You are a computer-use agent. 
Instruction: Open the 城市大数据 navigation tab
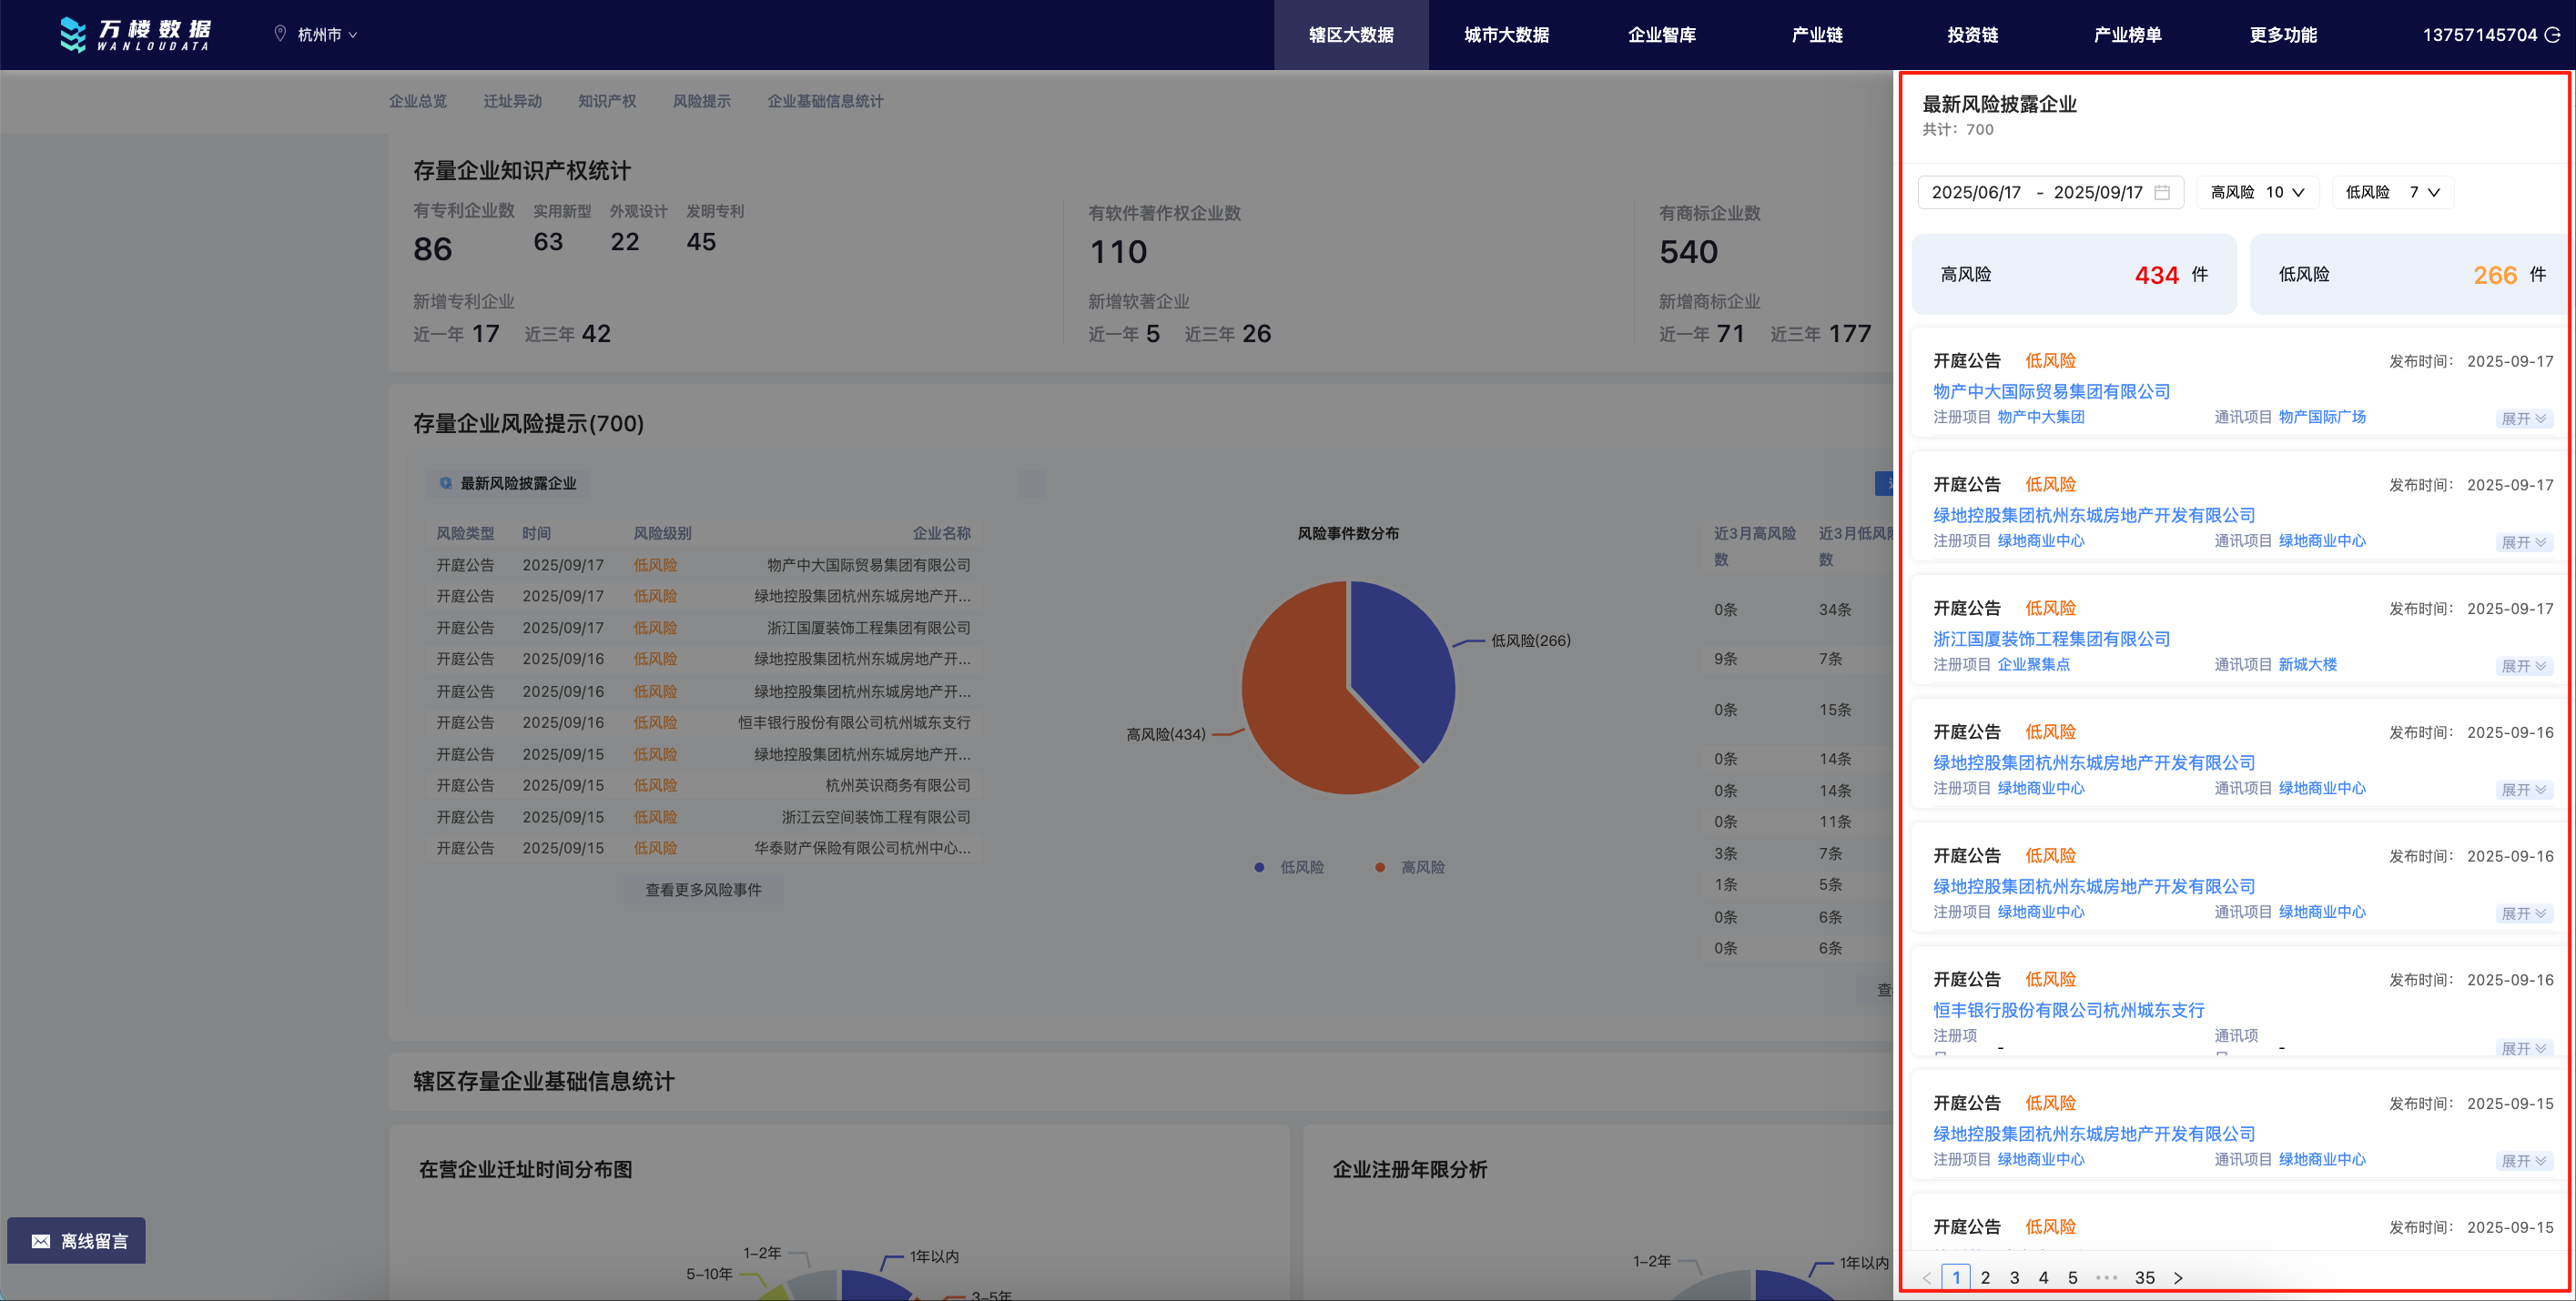click(x=1506, y=35)
